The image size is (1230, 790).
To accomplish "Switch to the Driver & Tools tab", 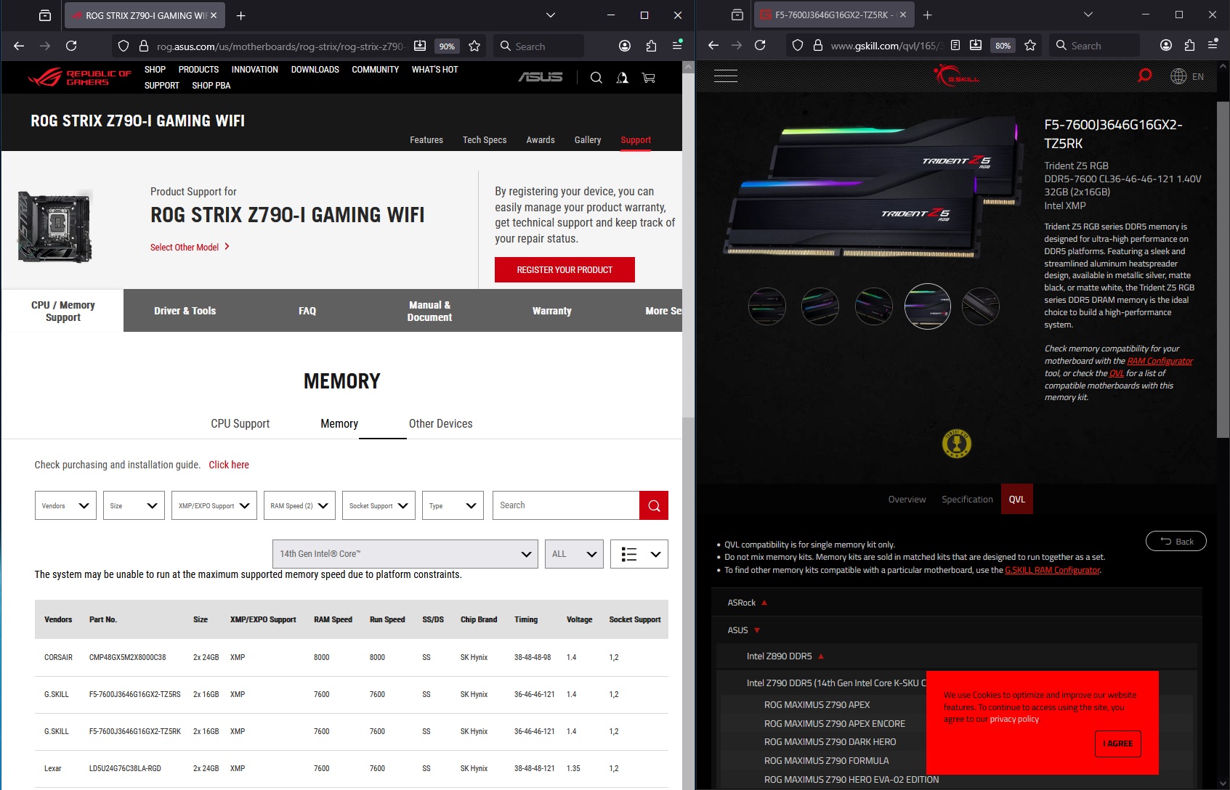I will click(x=185, y=311).
